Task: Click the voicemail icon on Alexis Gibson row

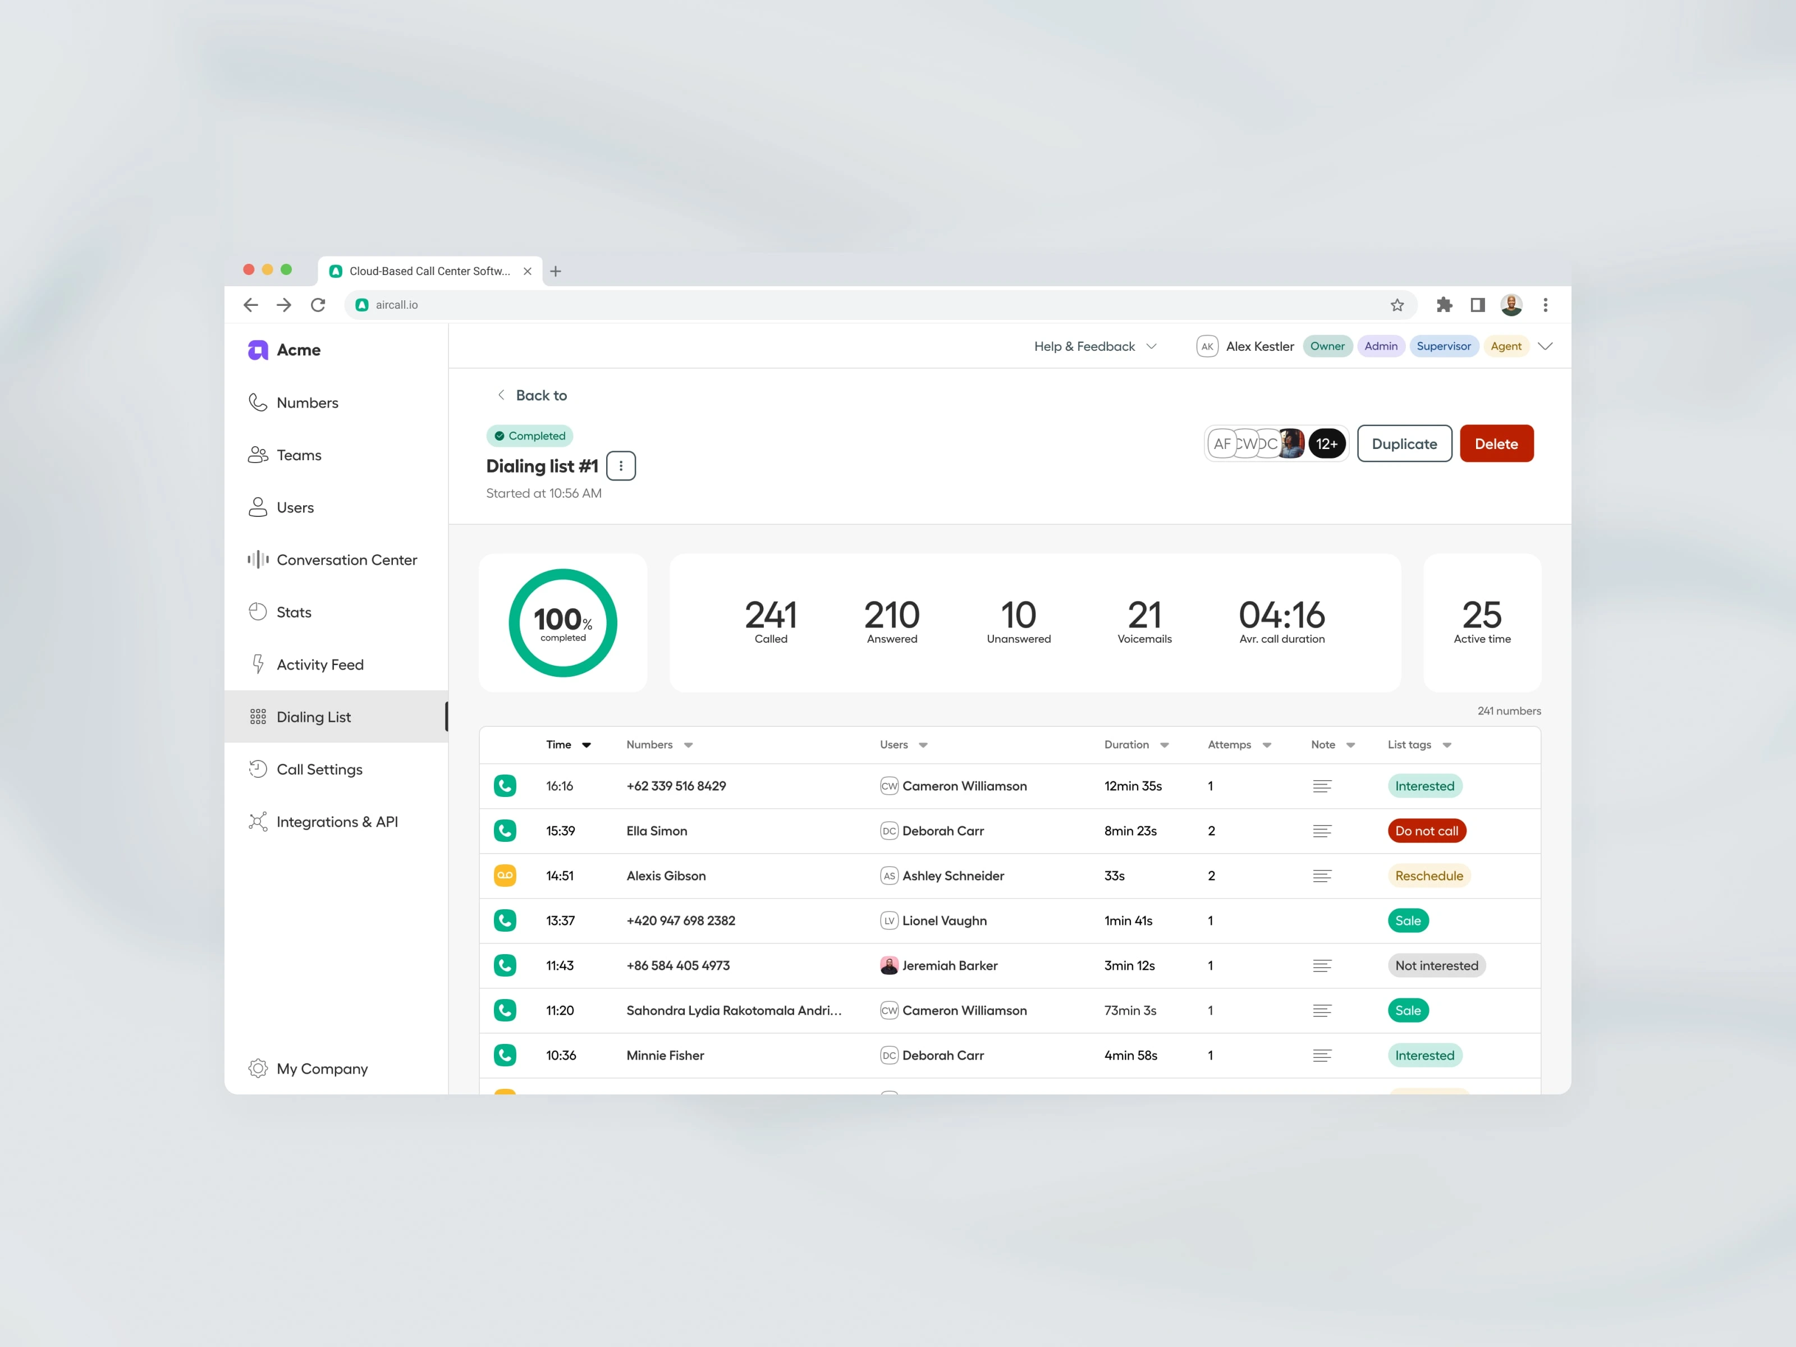Action: [x=505, y=875]
